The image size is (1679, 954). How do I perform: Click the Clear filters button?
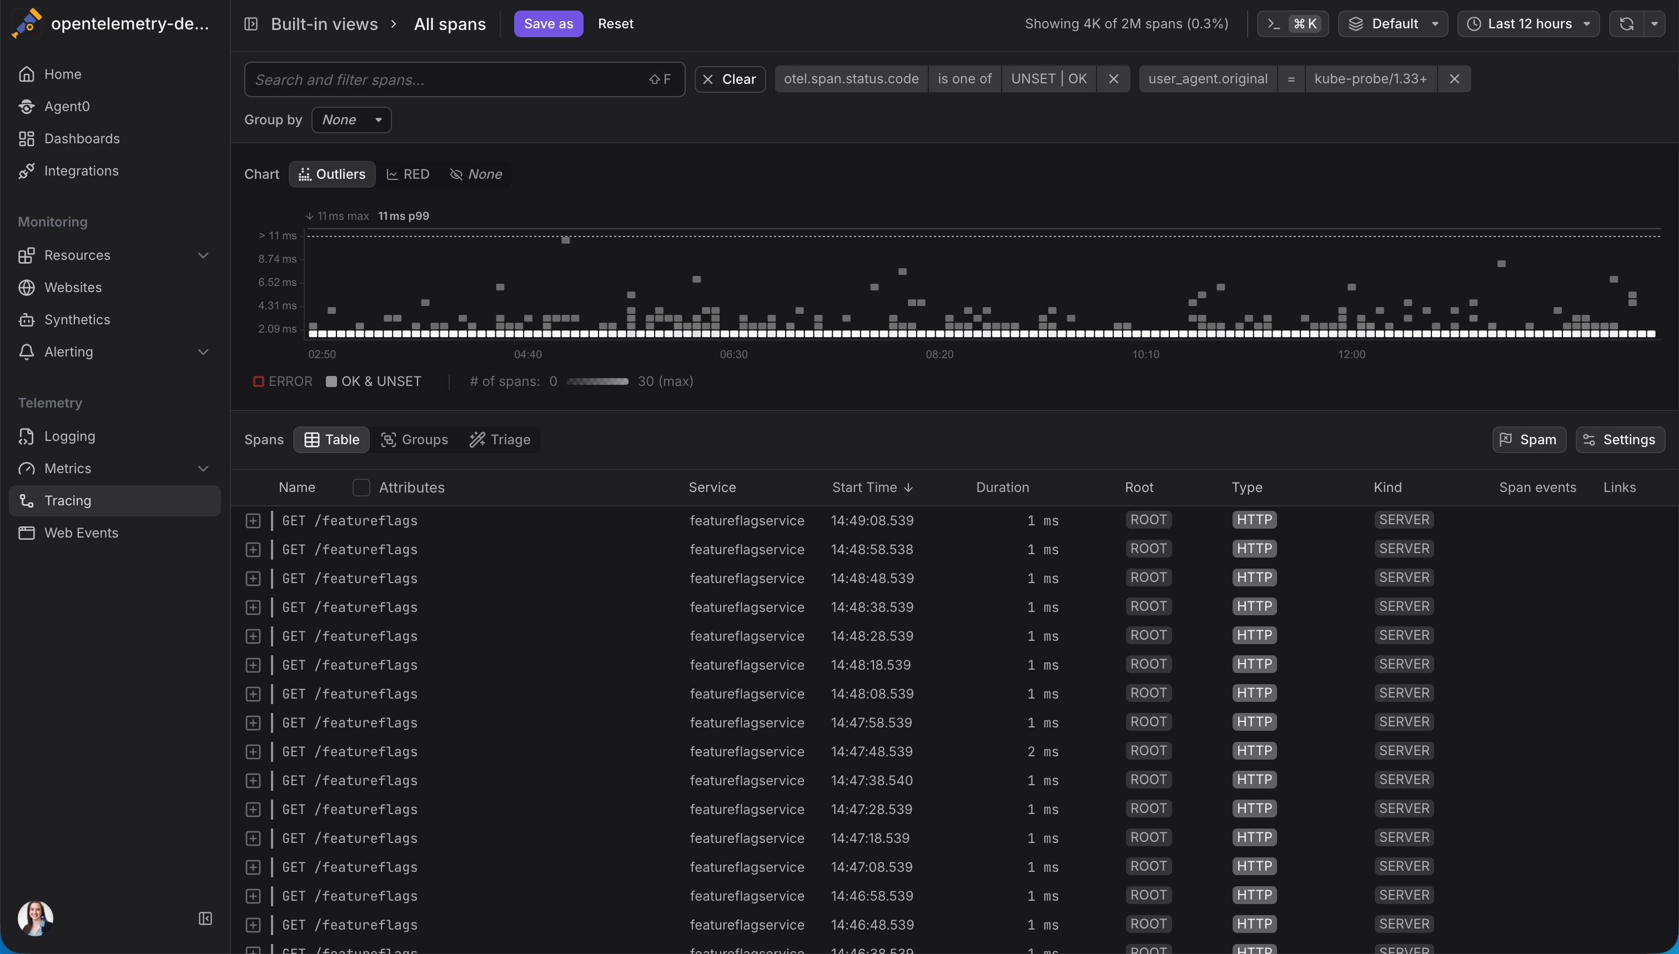(x=730, y=79)
